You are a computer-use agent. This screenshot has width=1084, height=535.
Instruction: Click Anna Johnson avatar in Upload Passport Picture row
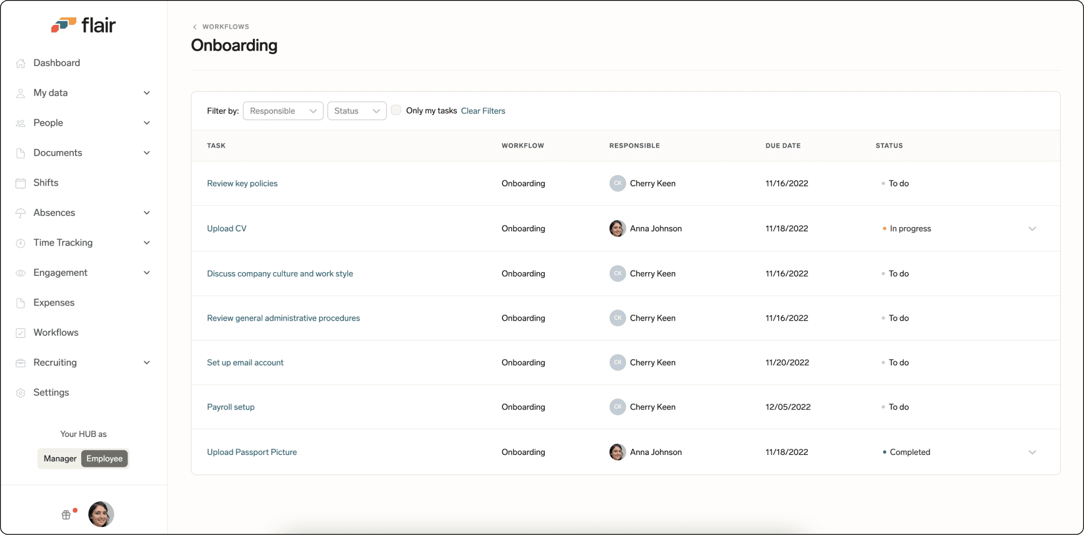click(x=618, y=452)
